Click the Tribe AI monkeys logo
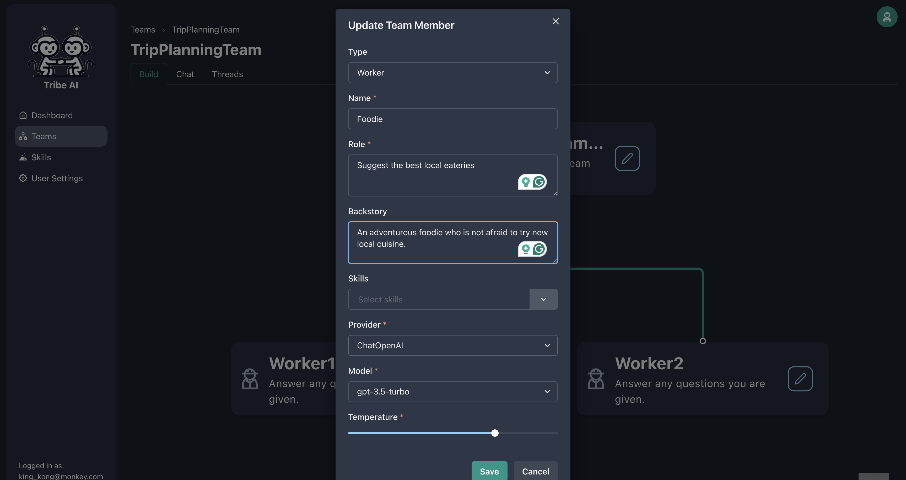Viewport: 906px width, 480px height. click(x=61, y=51)
